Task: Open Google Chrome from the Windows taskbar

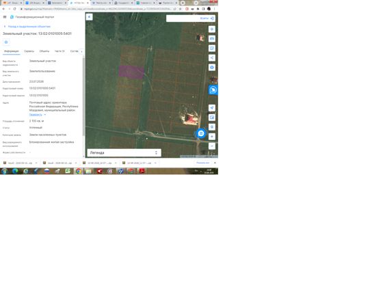Action: tap(79, 171)
